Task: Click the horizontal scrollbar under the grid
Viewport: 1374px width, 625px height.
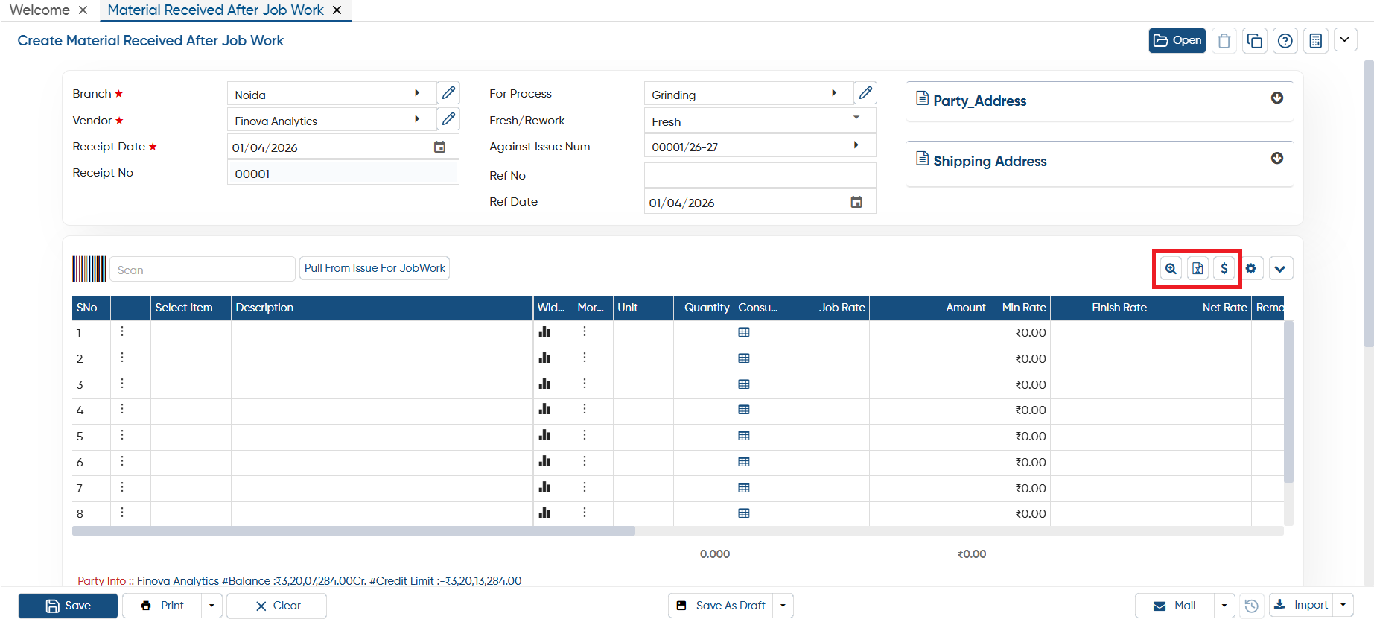Action: 354,531
